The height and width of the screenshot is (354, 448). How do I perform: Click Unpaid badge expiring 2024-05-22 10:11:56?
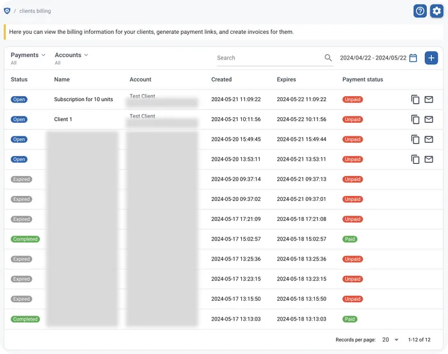tap(353, 120)
